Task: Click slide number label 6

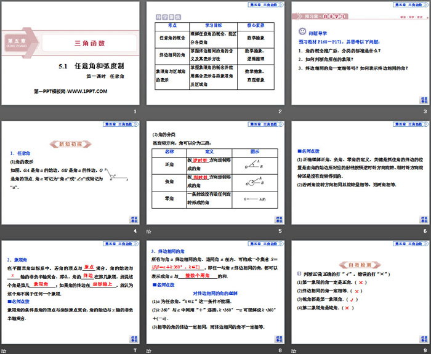Action: coord(425,231)
